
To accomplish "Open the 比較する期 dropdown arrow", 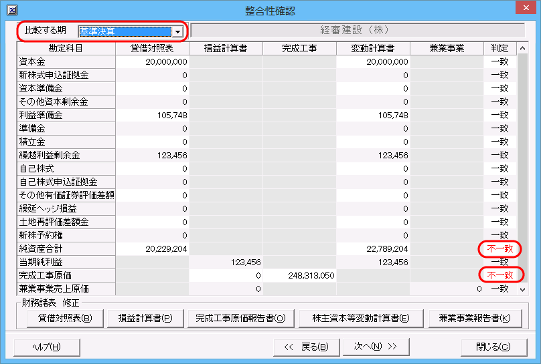I will (177, 31).
